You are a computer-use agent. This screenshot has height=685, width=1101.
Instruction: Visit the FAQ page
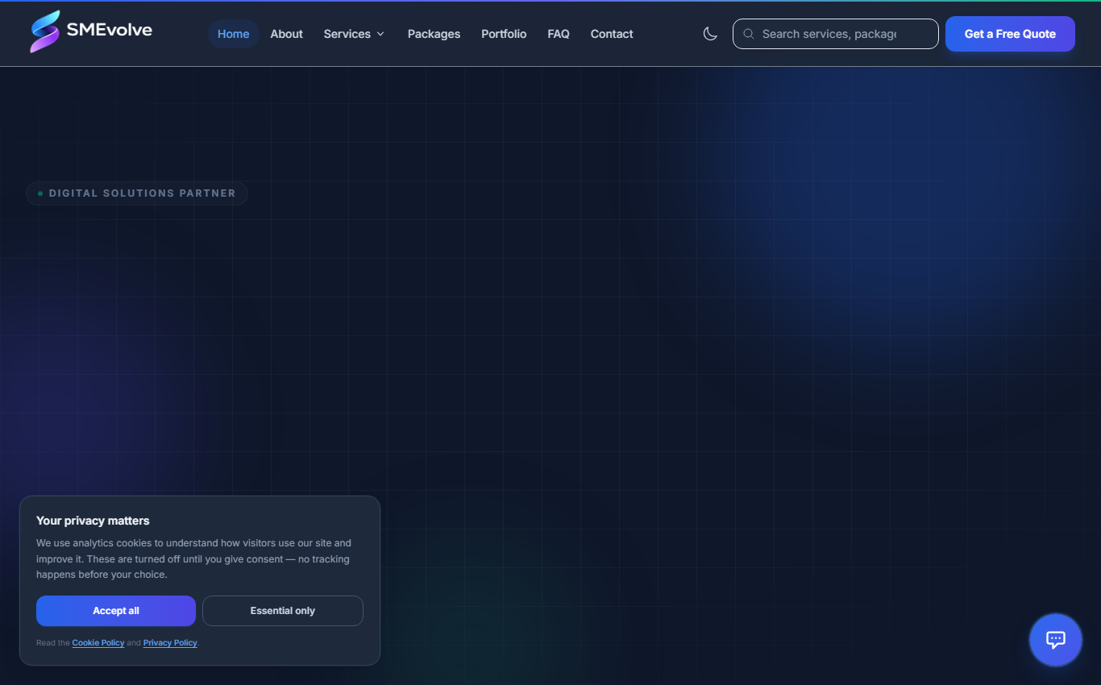(x=559, y=34)
